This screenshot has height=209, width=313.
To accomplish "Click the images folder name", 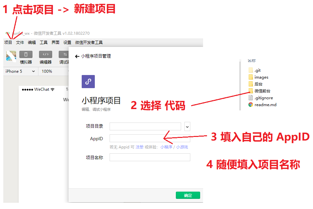I will click(261, 77).
